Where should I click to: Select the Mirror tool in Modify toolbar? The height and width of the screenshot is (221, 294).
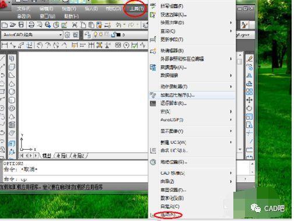(250, 75)
